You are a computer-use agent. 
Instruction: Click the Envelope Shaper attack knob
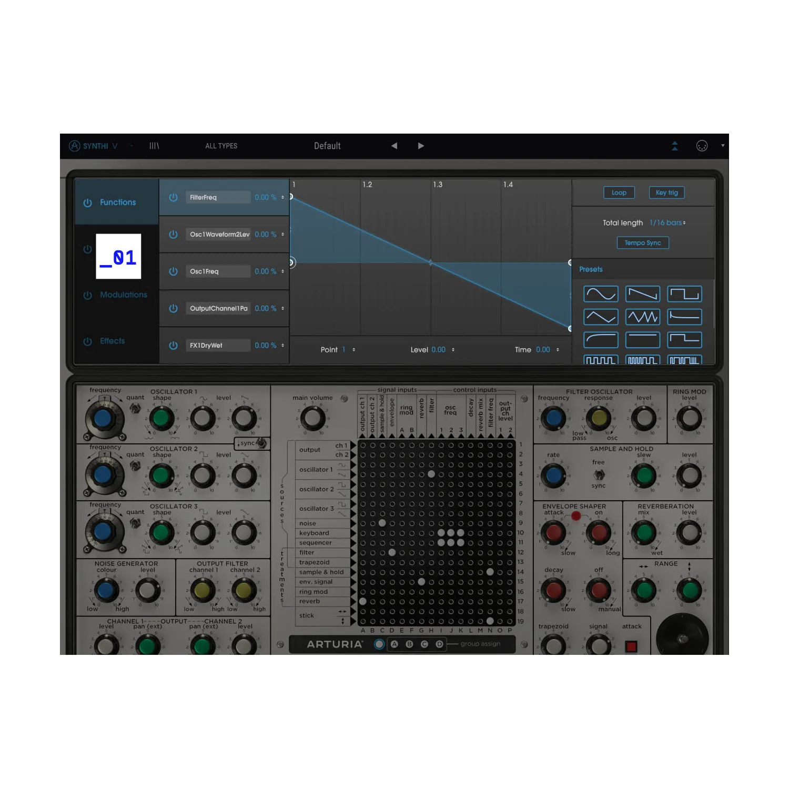pos(553,532)
